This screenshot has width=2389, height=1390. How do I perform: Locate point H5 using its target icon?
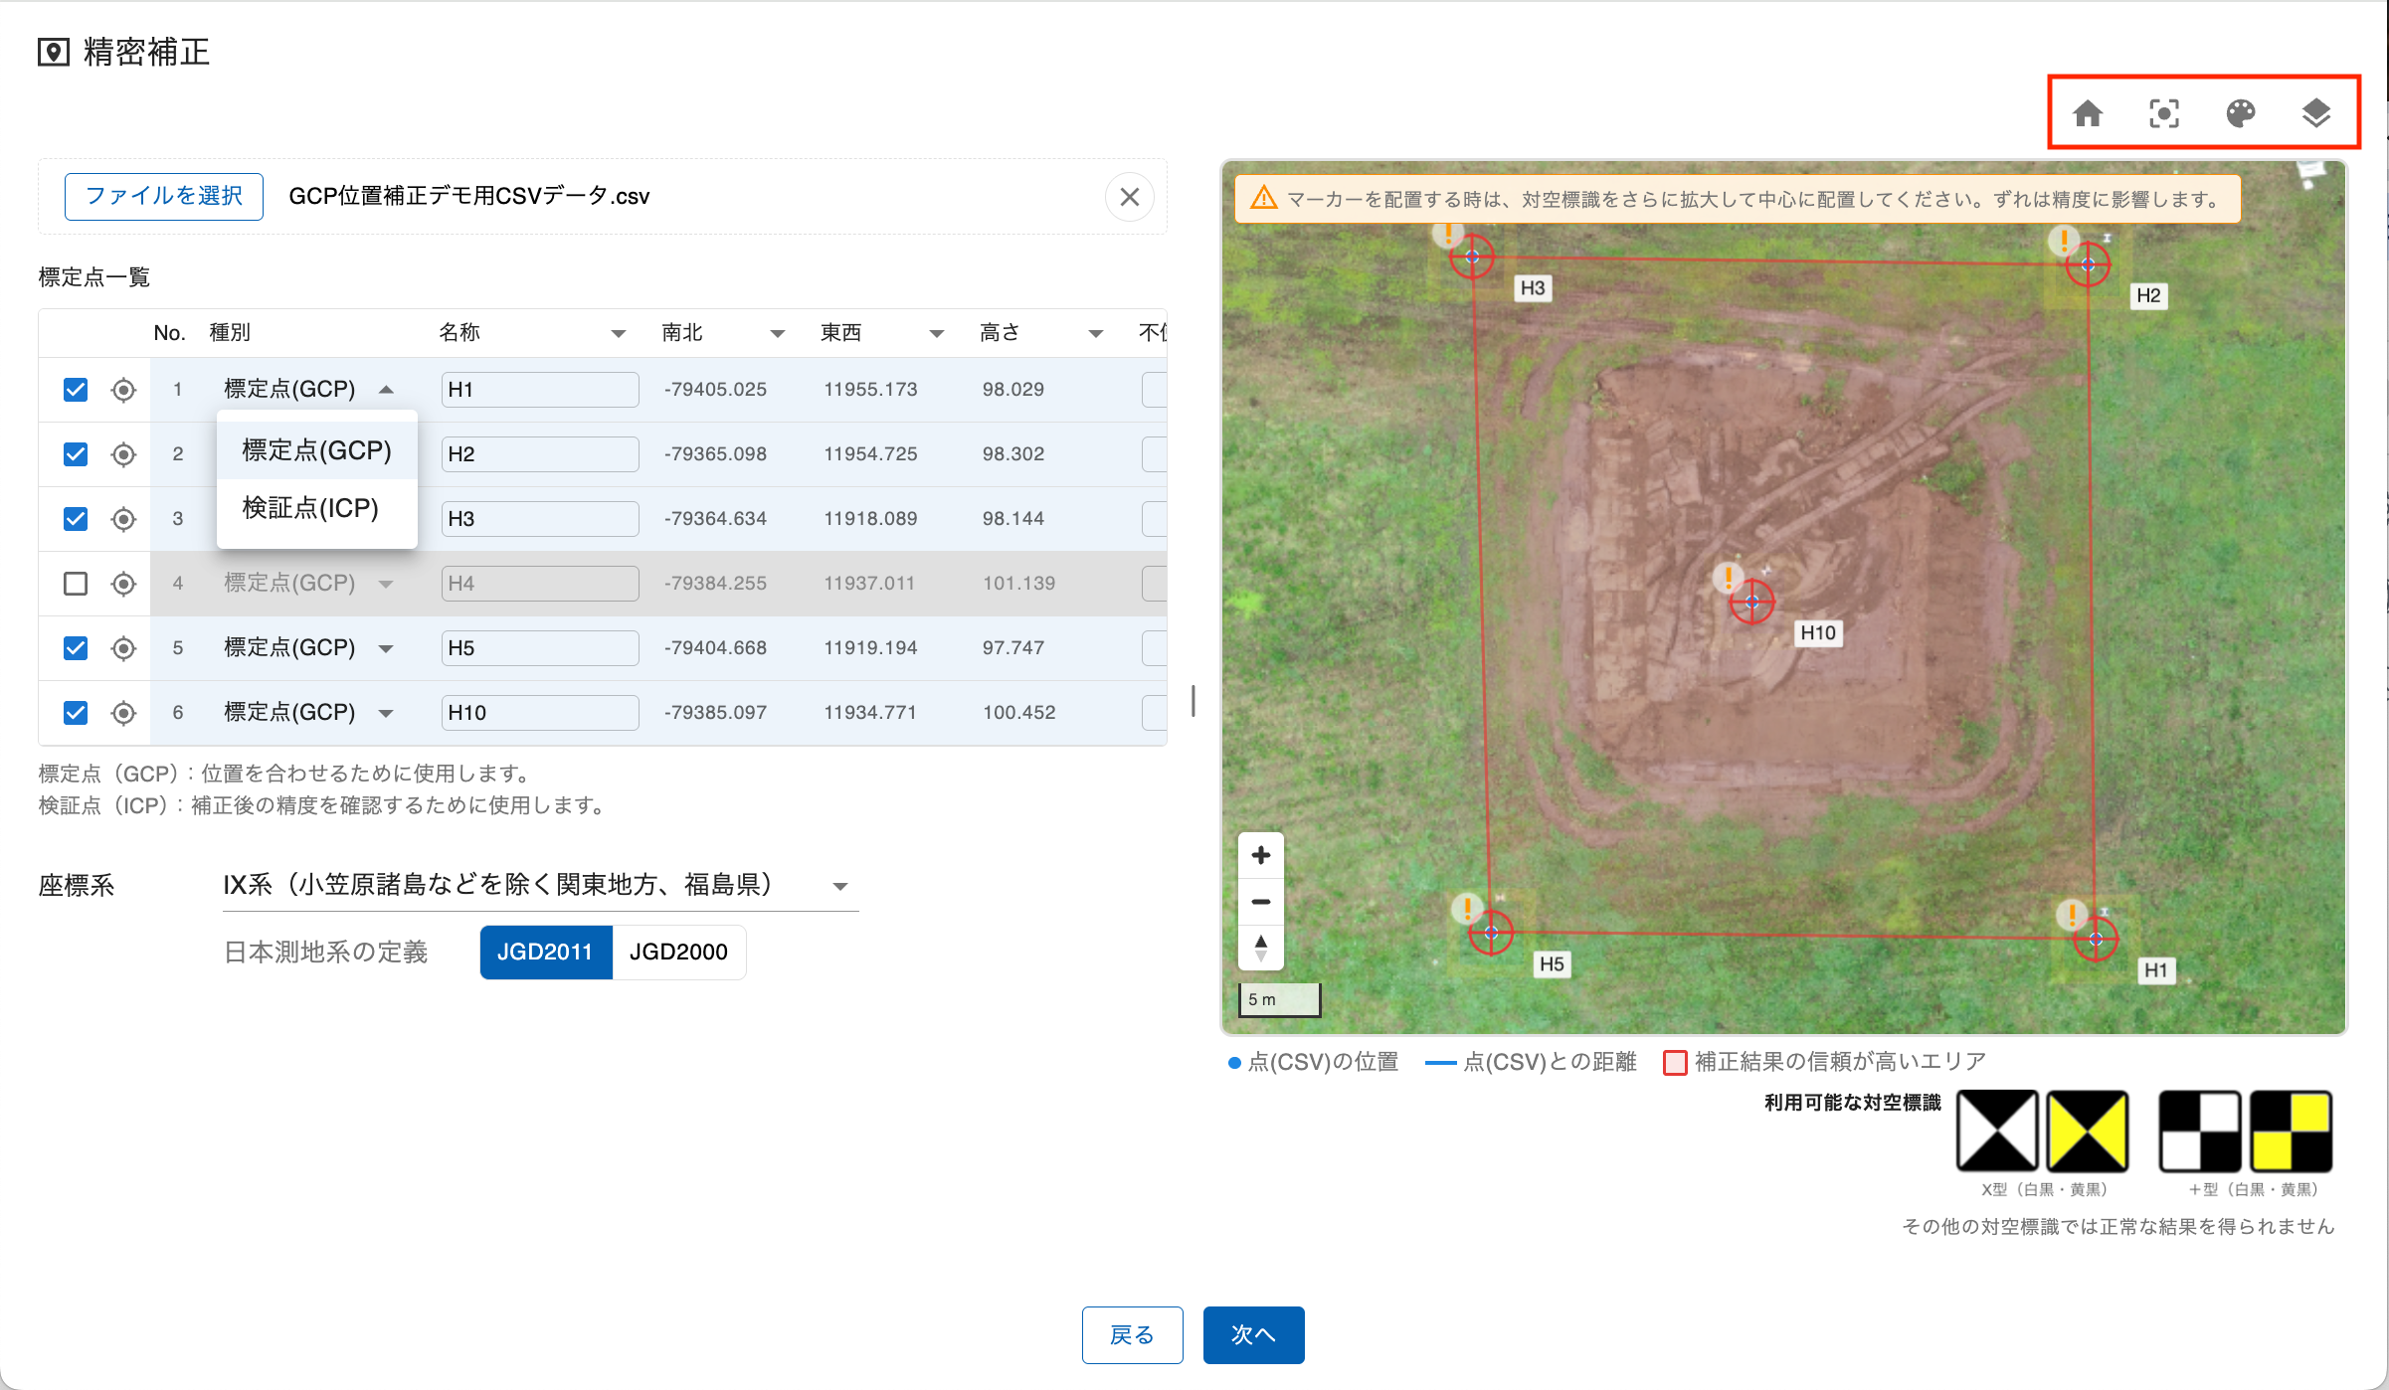(123, 648)
